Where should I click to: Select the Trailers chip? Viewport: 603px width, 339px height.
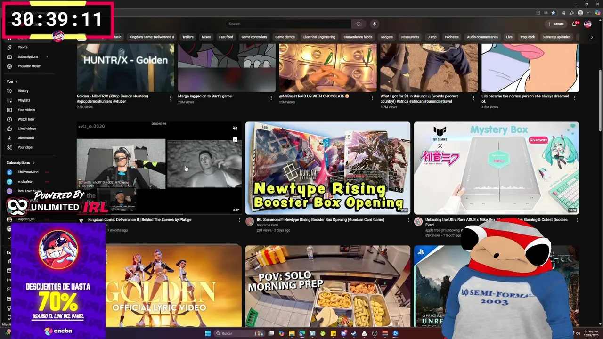[188, 37]
